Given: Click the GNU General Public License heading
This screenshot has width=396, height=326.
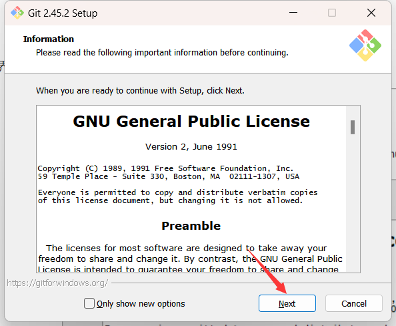Looking at the screenshot, I should (191, 121).
